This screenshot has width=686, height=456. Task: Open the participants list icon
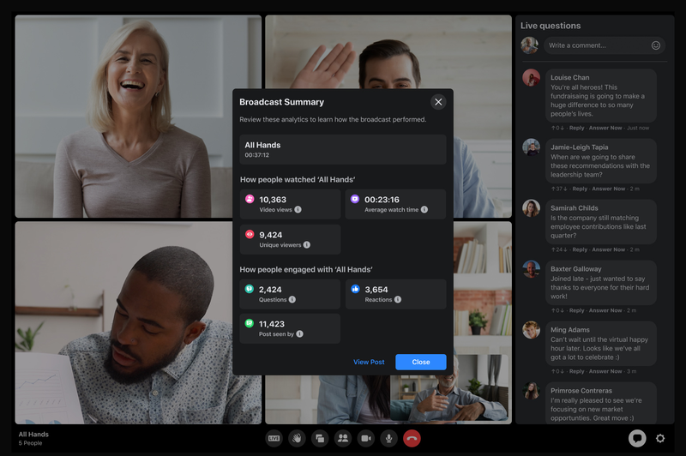(x=343, y=438)
